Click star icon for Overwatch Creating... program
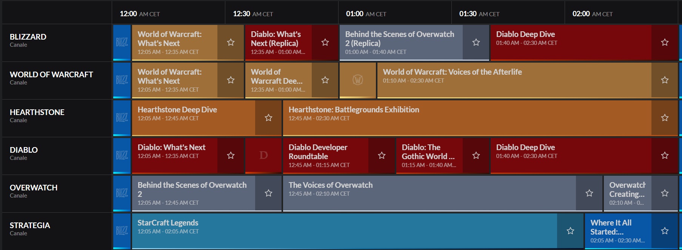This screenshot has width=682, height=250. tap(665, 193)
